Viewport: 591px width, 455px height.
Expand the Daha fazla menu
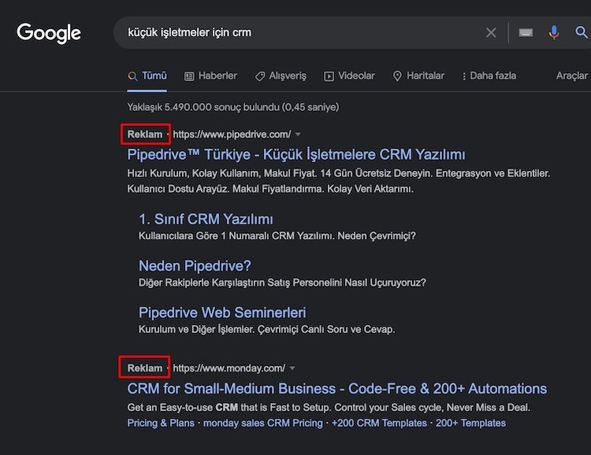click(x=489, y=76)
